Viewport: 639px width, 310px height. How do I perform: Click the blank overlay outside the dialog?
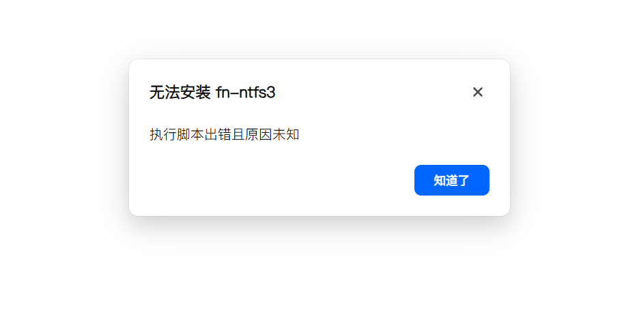point(61,155)
